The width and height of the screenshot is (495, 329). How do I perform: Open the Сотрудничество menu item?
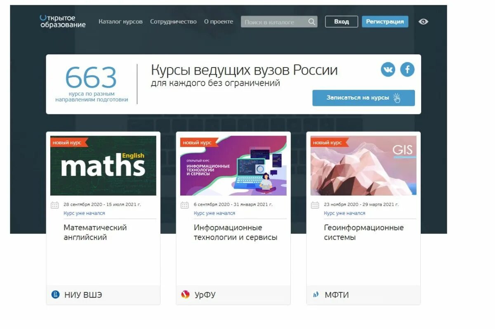173,22
